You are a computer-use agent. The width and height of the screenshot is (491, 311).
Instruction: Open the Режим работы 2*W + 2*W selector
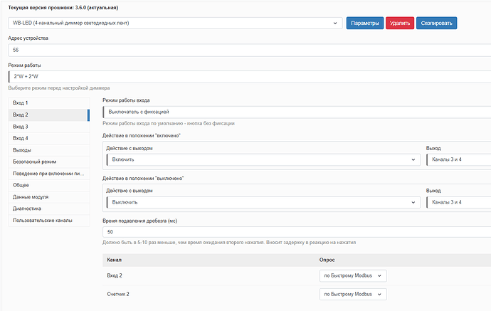[x=249, y=76]
